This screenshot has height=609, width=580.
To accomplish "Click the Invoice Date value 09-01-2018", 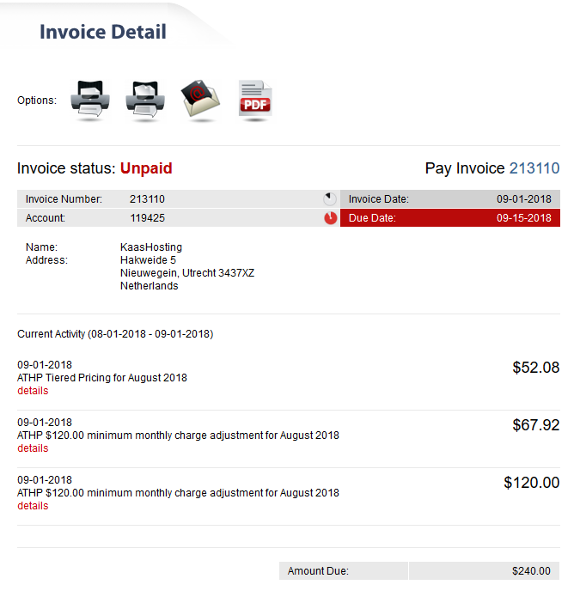I will click(523, 199).
